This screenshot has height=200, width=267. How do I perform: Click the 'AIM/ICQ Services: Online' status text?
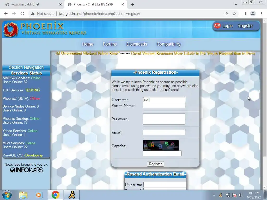pyautogui.click(x=22, y=78)
